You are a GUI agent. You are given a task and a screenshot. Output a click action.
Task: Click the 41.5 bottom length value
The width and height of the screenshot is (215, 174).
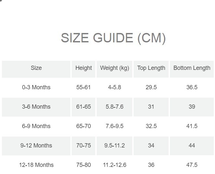(192, 126)
